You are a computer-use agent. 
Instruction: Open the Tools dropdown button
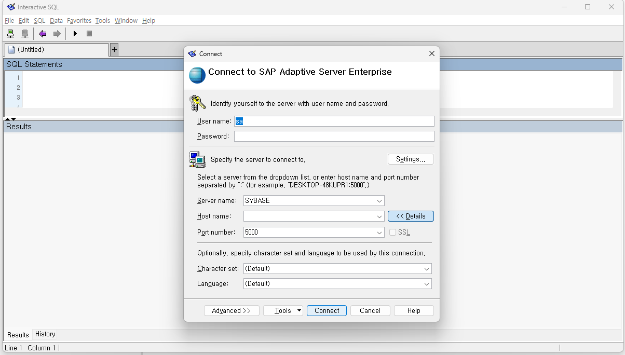[x=283, y=310]
